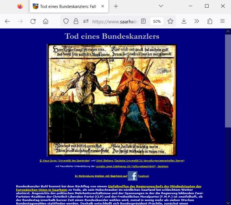Open the Firefox home page

point(46,22)
